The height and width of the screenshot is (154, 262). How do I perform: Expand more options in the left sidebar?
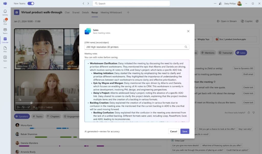pyautogui.click(x=5, y=67)
